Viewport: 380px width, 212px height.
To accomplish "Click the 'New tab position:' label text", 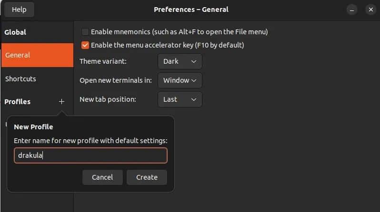I will (108, 99).
